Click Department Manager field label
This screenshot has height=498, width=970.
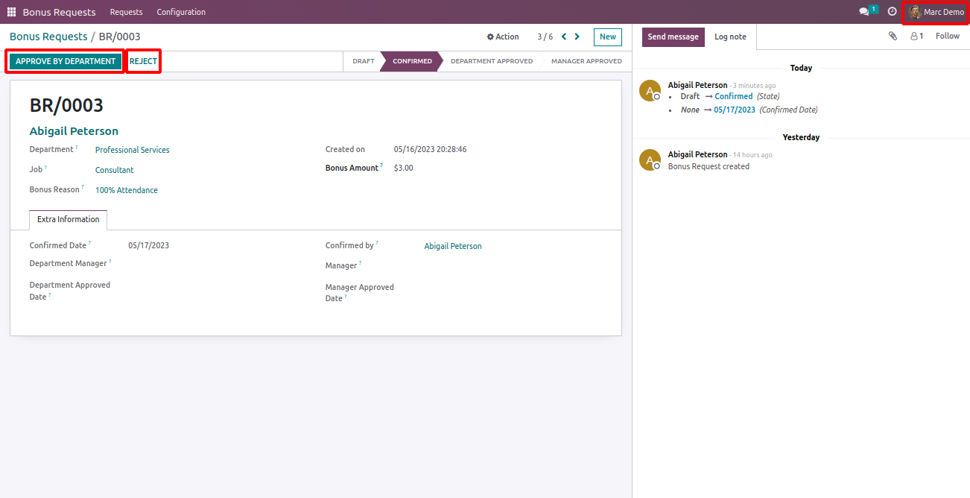coord(68,263)
